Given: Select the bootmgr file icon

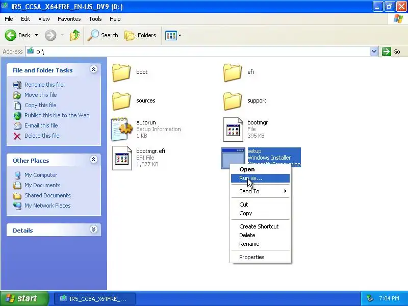Looking at the screenshot, I should 233,130.
